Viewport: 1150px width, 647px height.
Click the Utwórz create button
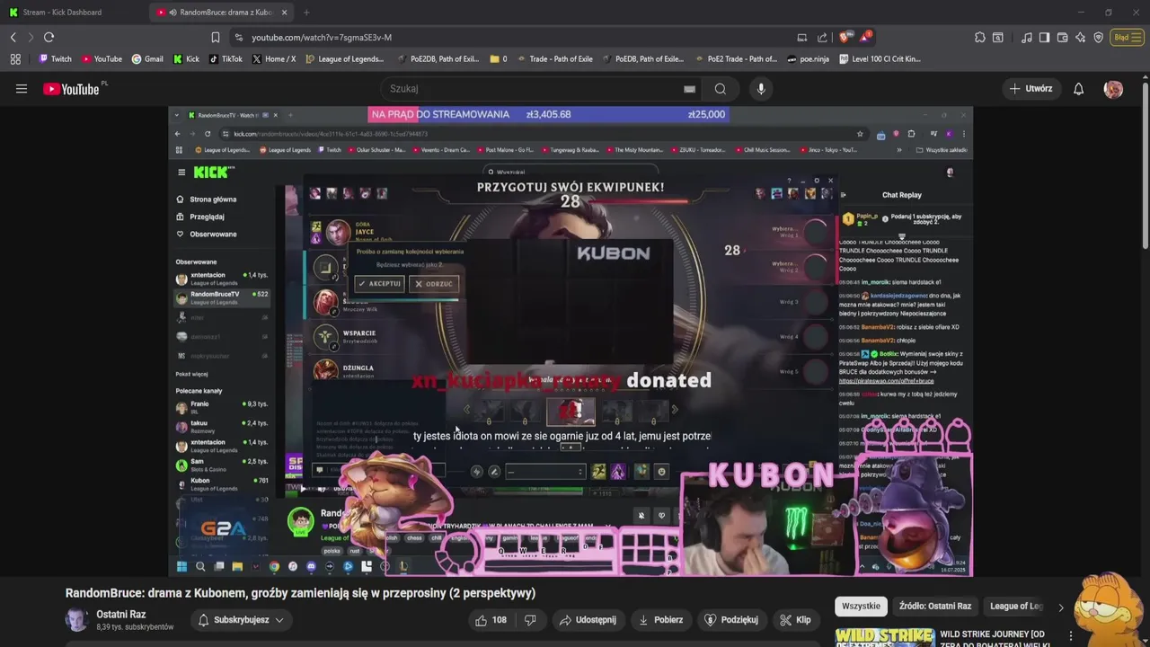coord(1031,89)
